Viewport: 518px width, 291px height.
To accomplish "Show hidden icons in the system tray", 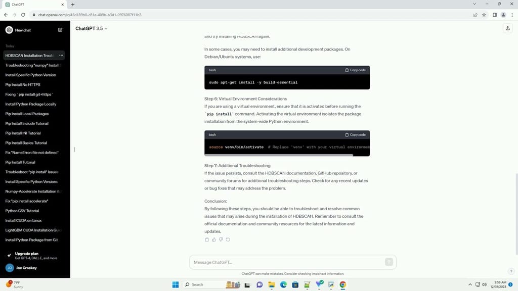I will tap(470, 284).
